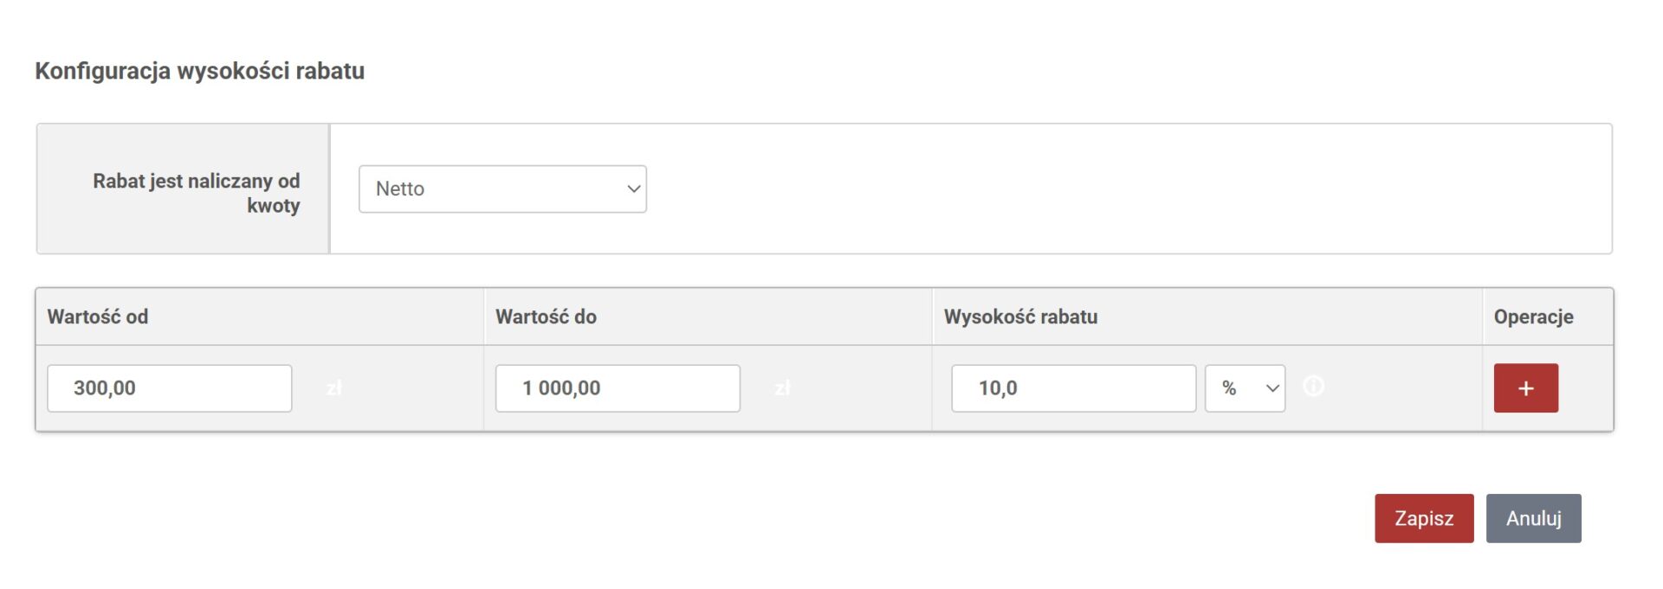Open the % discount unit dropdown
Image resolution: width=1663 pixels, height=589 pixels.
[1245, 388]
